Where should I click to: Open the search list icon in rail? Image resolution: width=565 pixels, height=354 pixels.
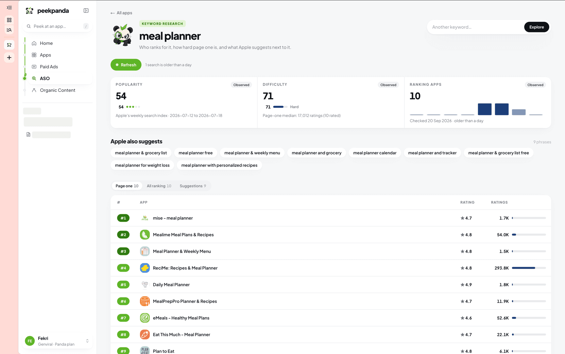click(9, 30)
